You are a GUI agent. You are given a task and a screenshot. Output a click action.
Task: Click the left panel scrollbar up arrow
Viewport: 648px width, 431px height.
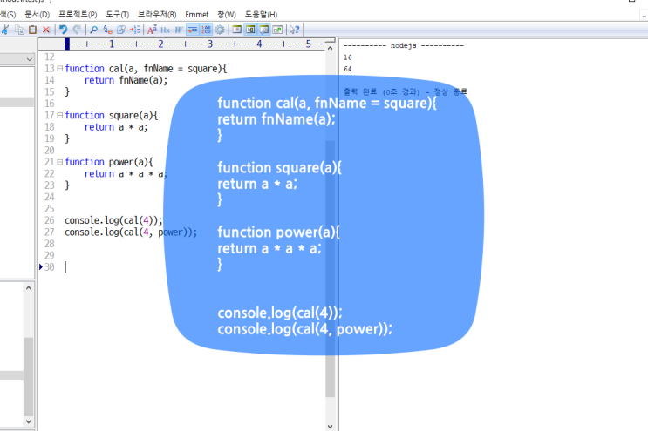point(29,288)
